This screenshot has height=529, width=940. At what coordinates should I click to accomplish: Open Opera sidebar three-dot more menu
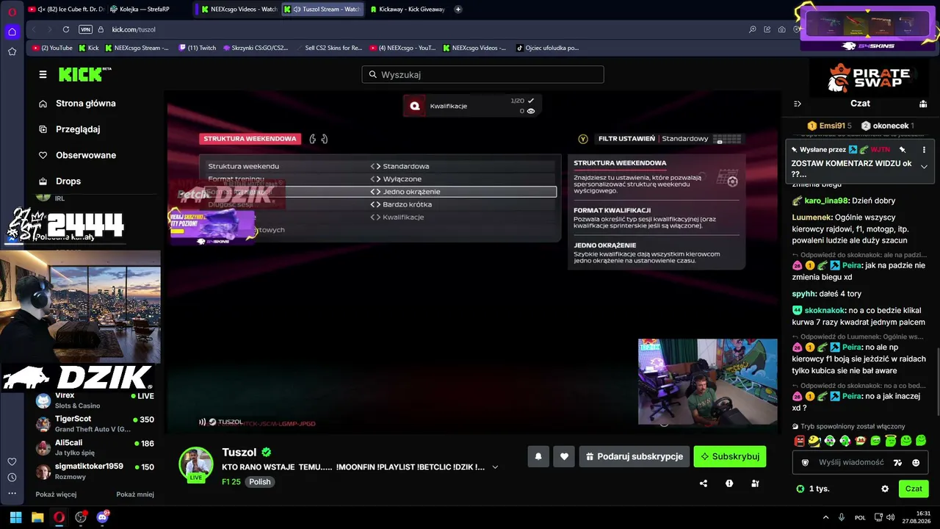point(12,494)
